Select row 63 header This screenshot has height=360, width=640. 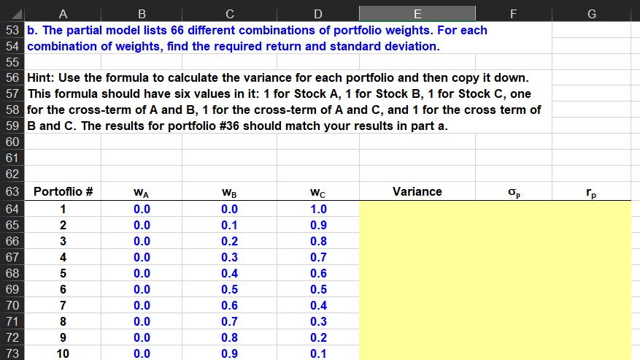click(x=12, y=191)
